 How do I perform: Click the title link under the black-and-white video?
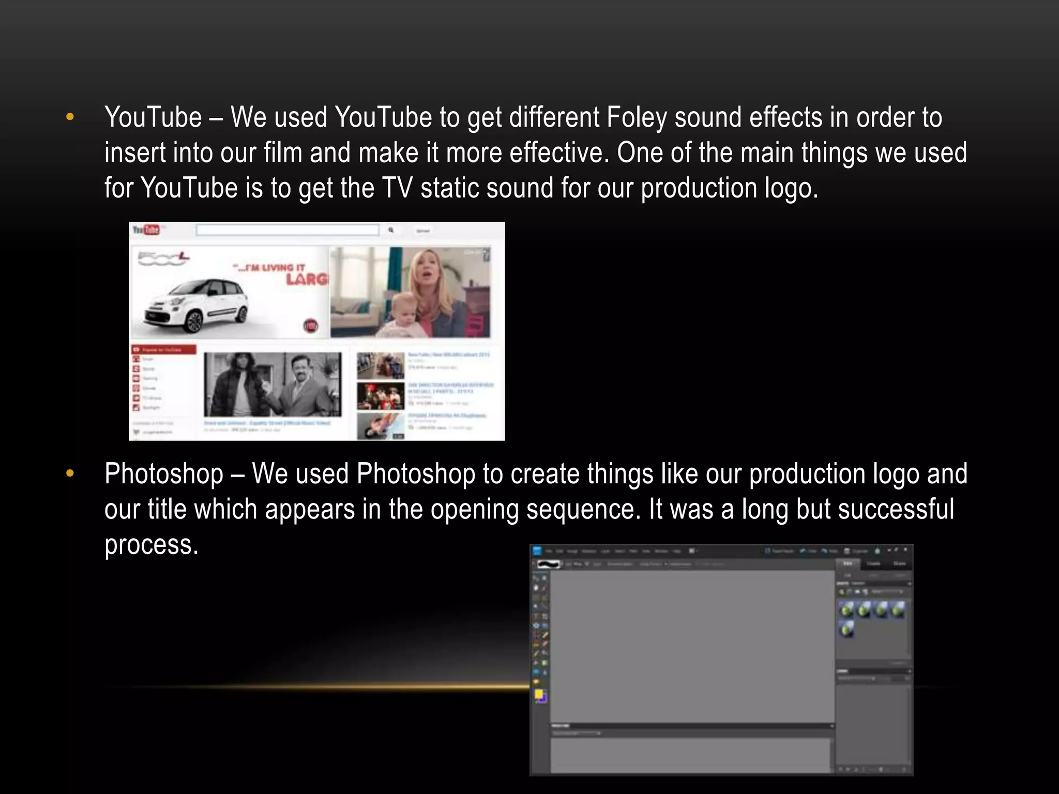click(x=267, y=423)
